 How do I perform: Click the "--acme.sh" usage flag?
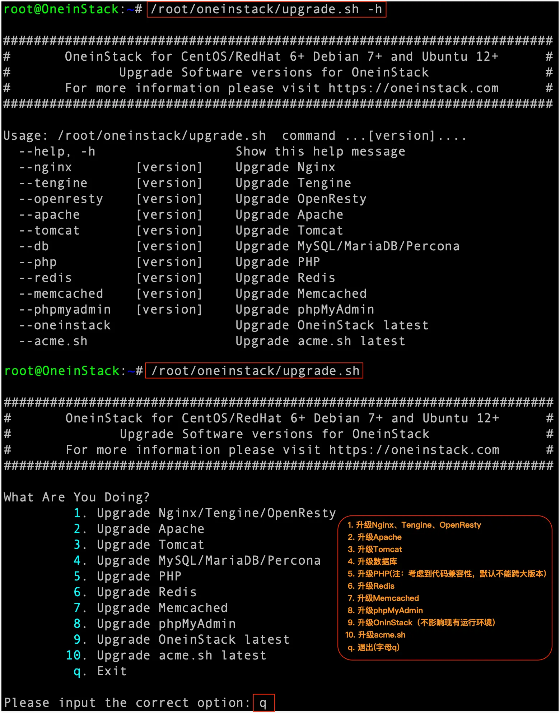click(53, 341)
